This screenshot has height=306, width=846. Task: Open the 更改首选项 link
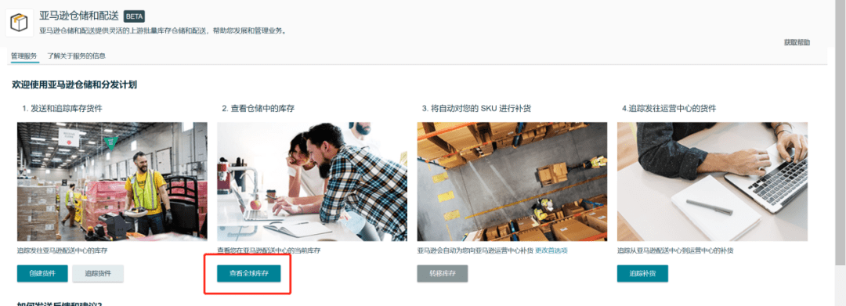[x=551, y=250]
